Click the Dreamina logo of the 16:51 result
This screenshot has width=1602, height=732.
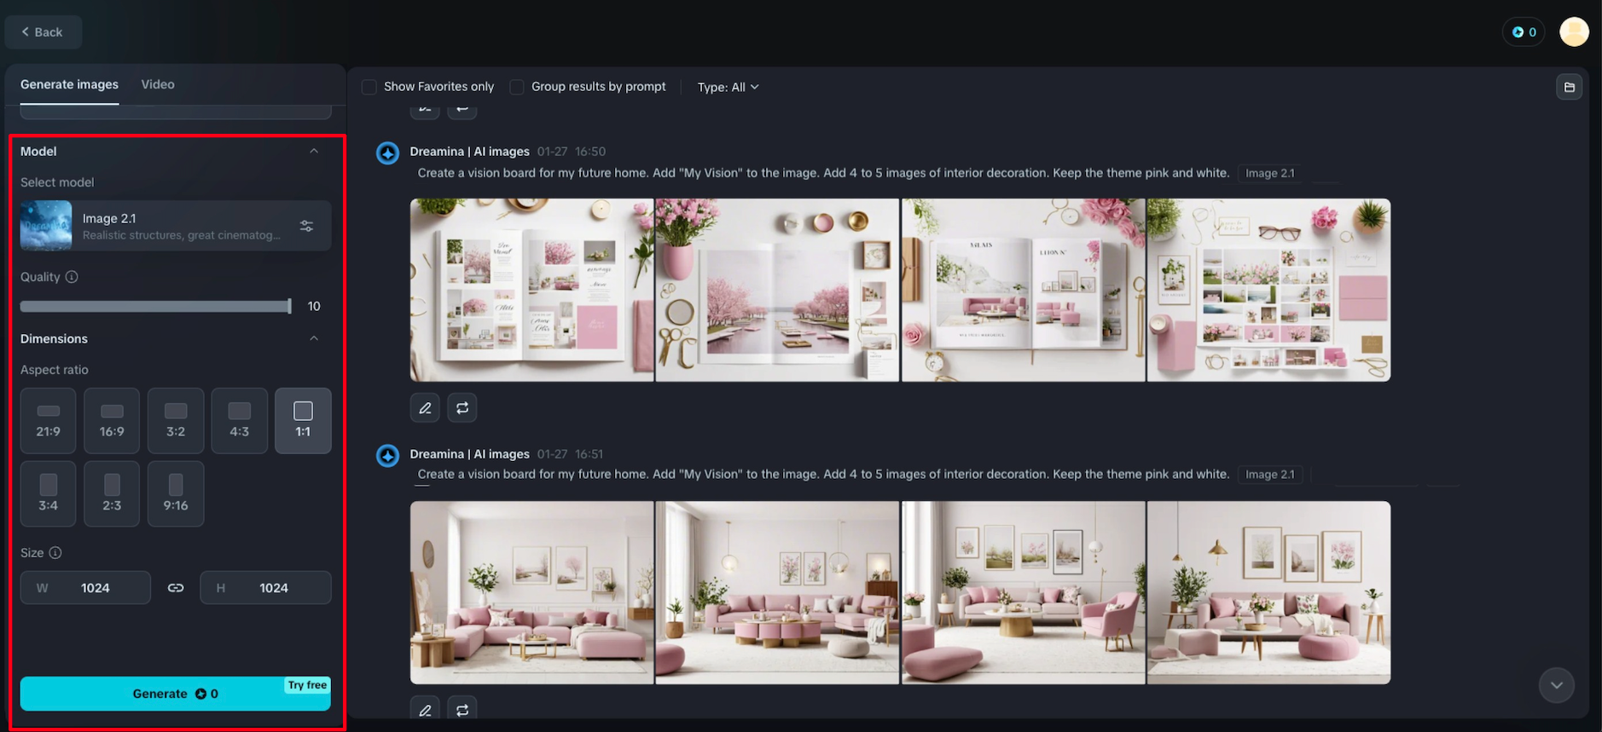[388, 456]
